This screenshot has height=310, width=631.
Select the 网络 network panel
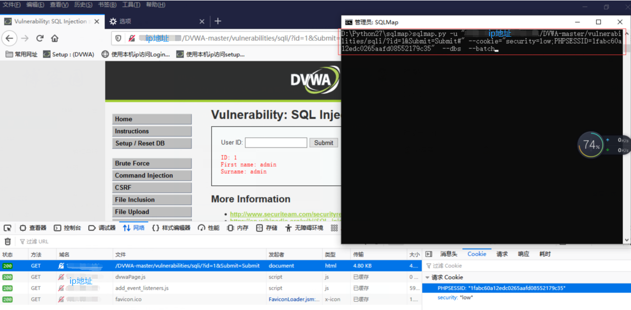(134, 228)
